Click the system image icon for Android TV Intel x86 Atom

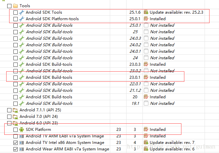click(22, 143)
